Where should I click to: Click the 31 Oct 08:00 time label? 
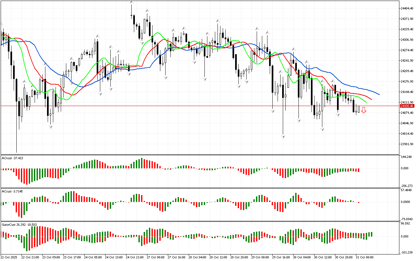pyautogui.click(x=365, y=257)
